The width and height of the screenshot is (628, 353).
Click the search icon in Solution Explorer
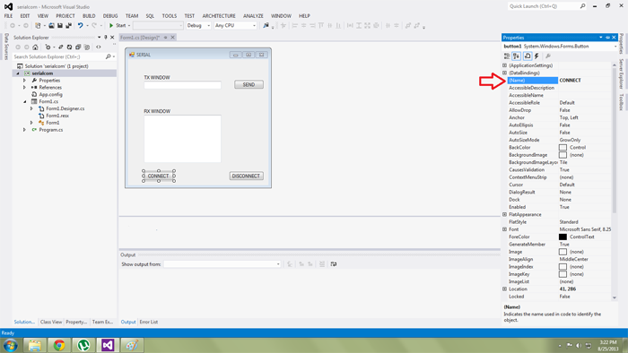pos(109,56)
